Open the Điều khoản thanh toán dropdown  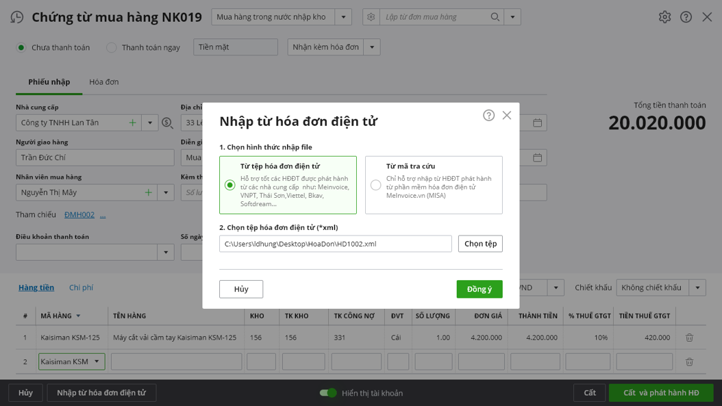pyautogui.click(x=166, y=252)
